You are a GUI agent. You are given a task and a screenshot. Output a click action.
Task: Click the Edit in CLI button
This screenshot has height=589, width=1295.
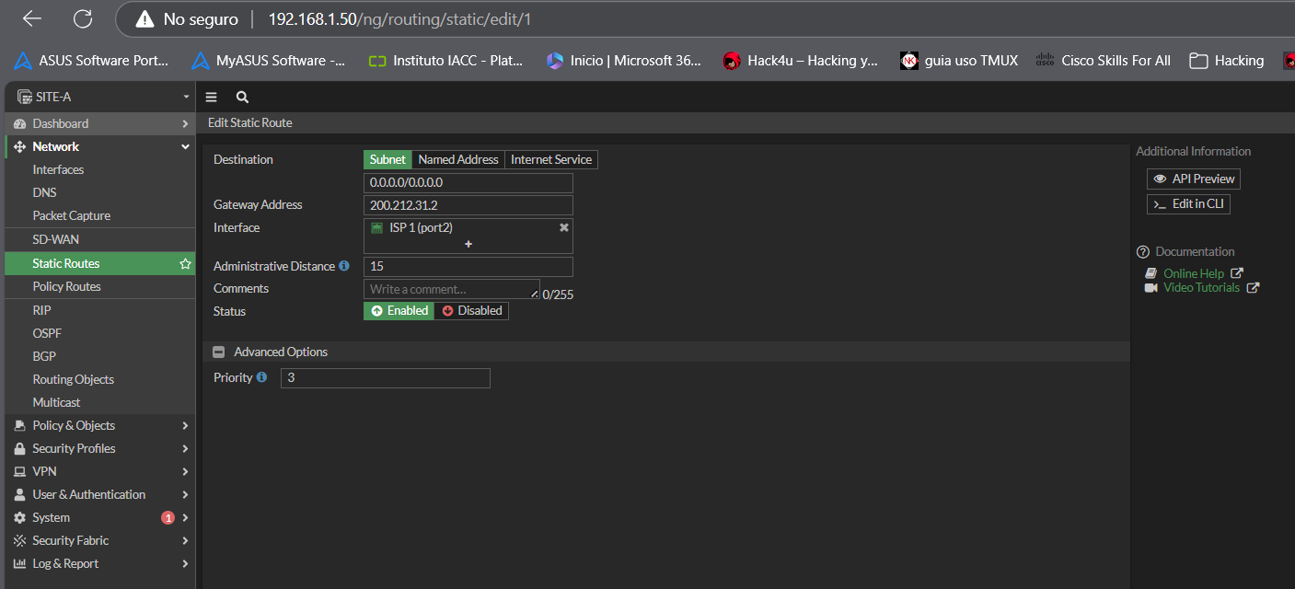[x=1188, y=204]
